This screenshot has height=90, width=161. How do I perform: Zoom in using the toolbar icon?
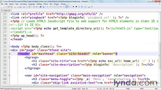(48, 7)
